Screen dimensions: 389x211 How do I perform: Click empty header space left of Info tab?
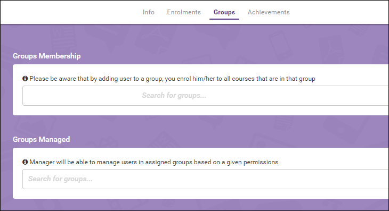click(69, 12)
